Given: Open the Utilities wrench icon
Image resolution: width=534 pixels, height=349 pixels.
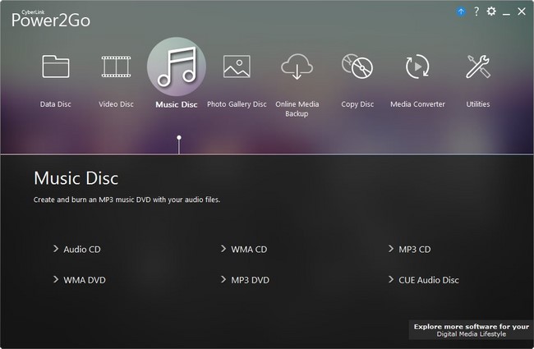Looking at the screenshot, I should pyautogui.click(x=478, y=67).
